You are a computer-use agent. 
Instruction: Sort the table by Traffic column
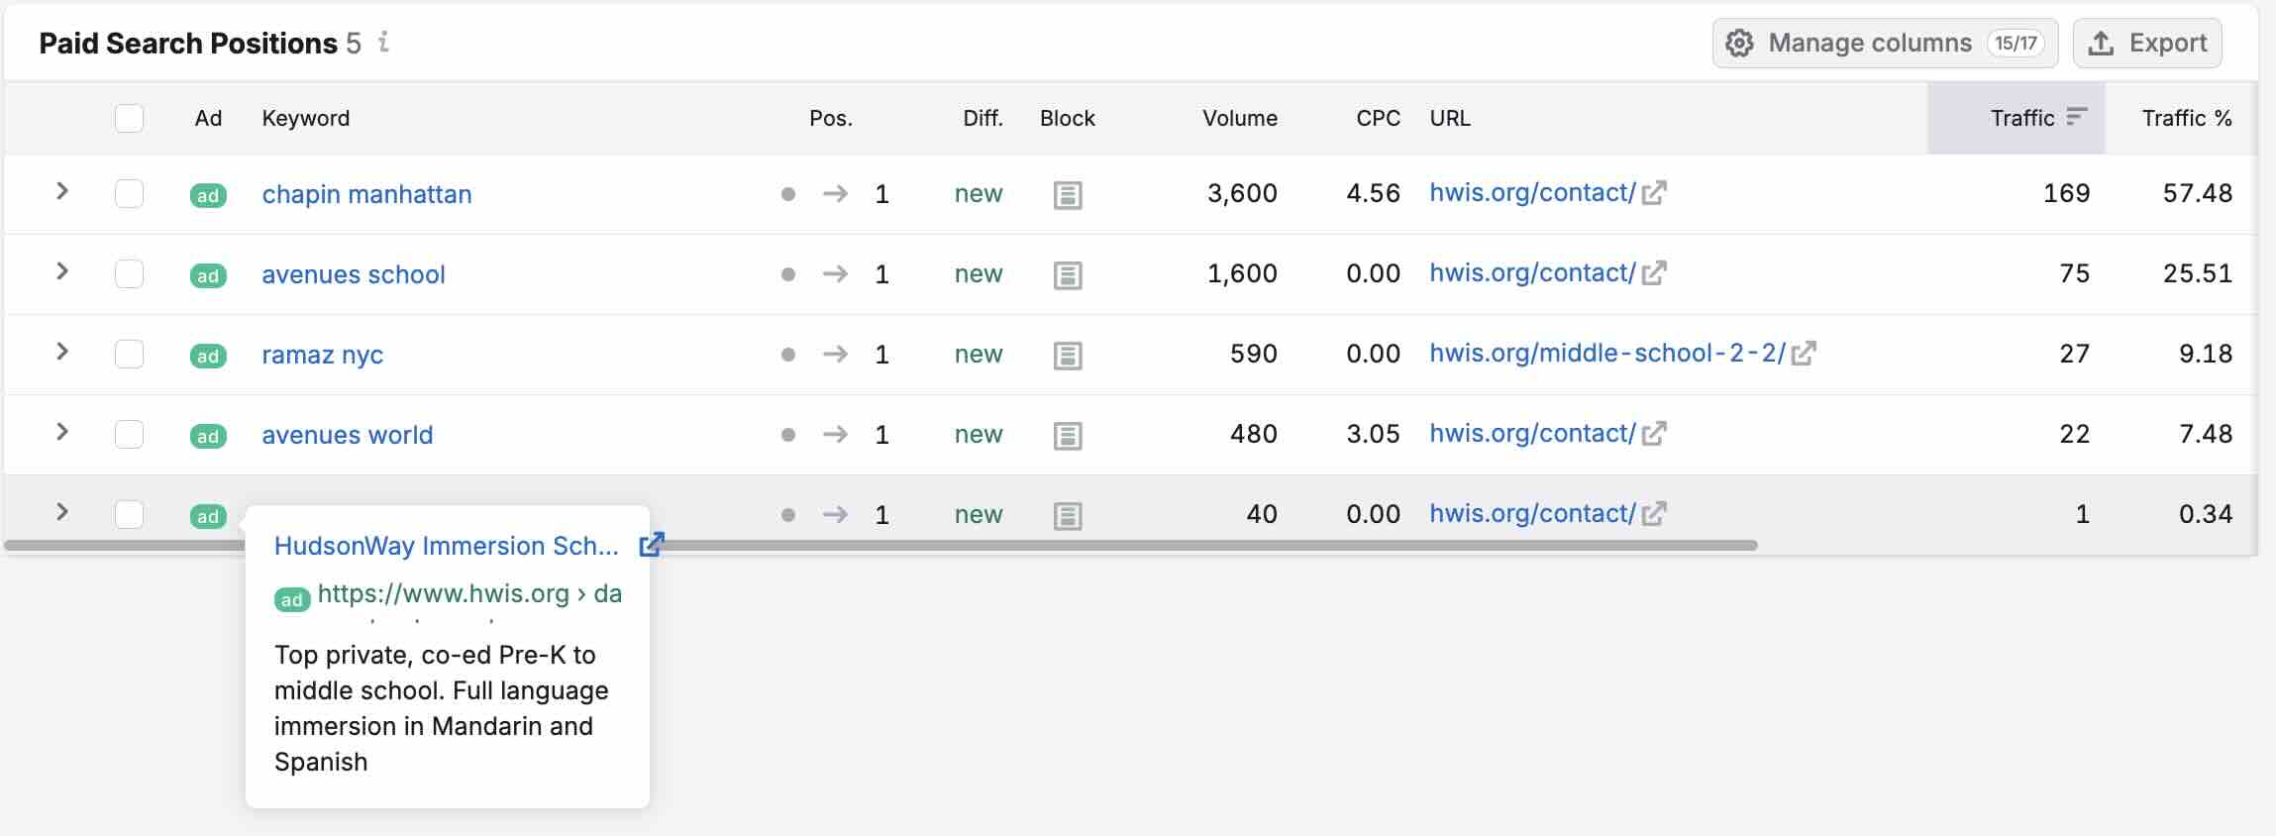(x=2017, y=118)
